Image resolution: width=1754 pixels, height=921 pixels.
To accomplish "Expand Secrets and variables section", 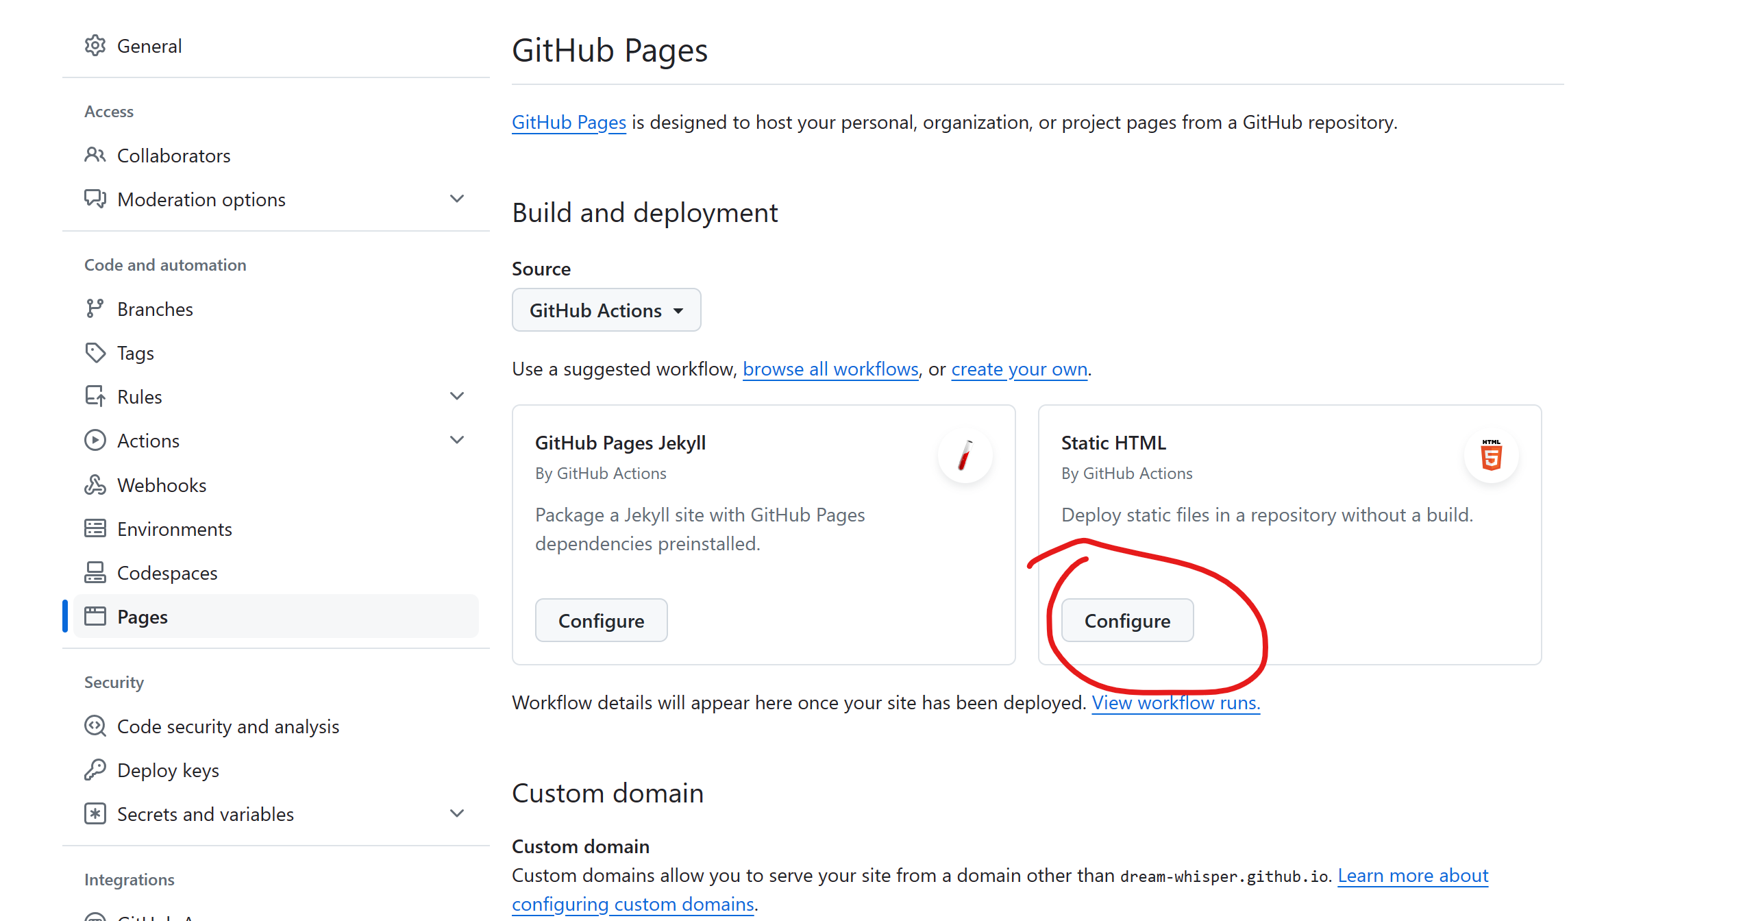I will pyautogui.click(x=456, y=814).
